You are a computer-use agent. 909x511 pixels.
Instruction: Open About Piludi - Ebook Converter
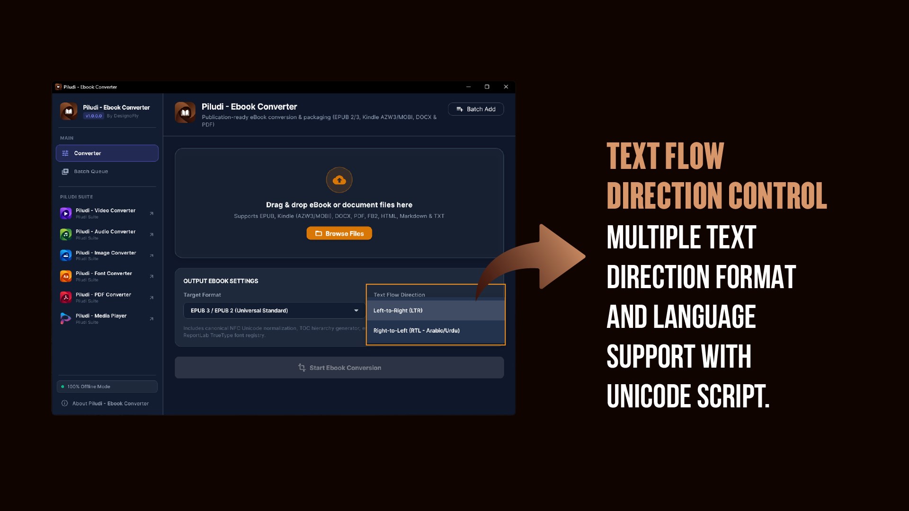pos(105,404)
